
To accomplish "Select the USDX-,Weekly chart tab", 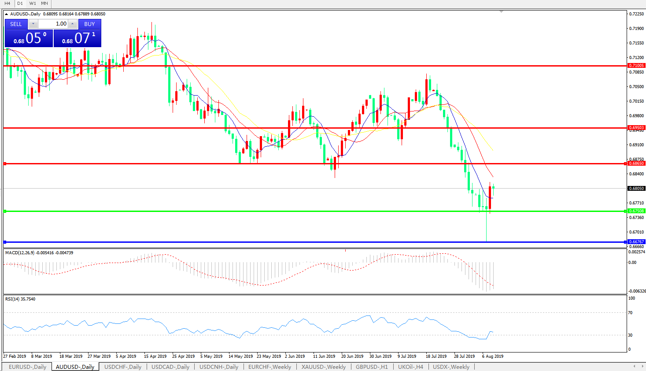I will click(451, 367).
